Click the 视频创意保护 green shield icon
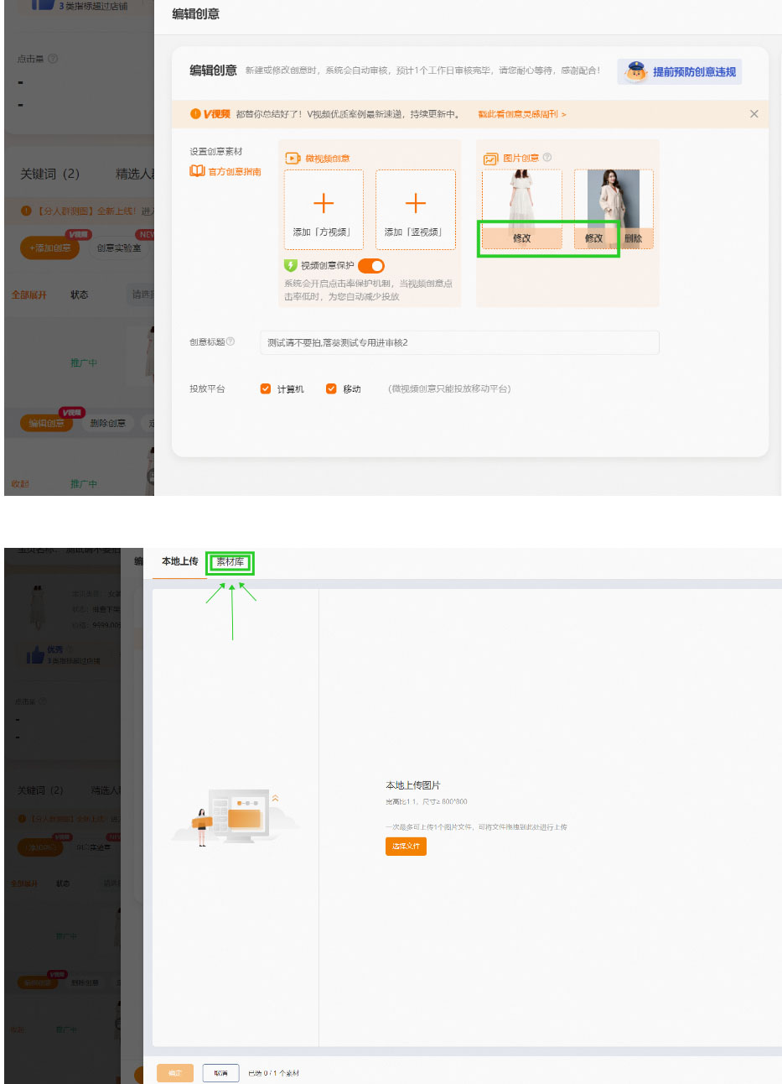Image resolution: width=782 pixels, height=1084 pixels. tap(290, 266)
